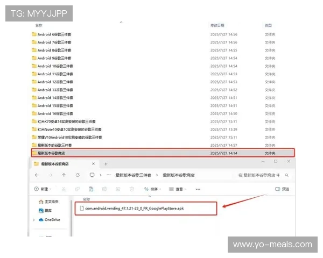The width and height of the screenshot is (323, 258).
Task: Open 主文件夹 (Home) in sidebar
Action: click(48, 202)
